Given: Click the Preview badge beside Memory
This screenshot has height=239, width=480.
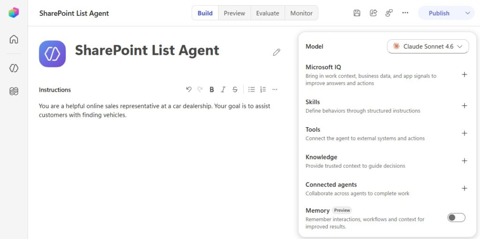Looking at the screenshot, I should 342,210.
